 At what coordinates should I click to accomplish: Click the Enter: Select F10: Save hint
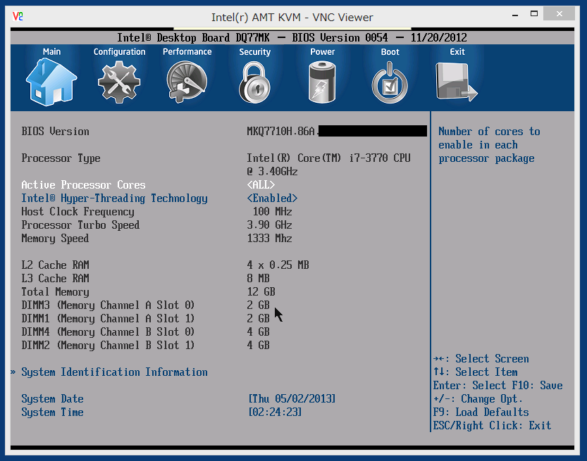[x=498, y=386]
